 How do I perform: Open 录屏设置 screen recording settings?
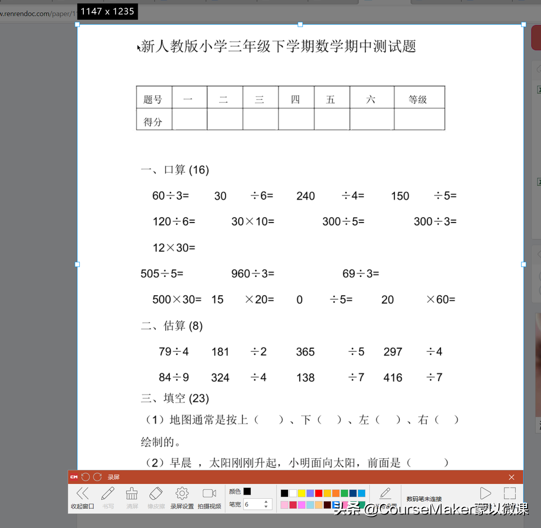point(182,498)
